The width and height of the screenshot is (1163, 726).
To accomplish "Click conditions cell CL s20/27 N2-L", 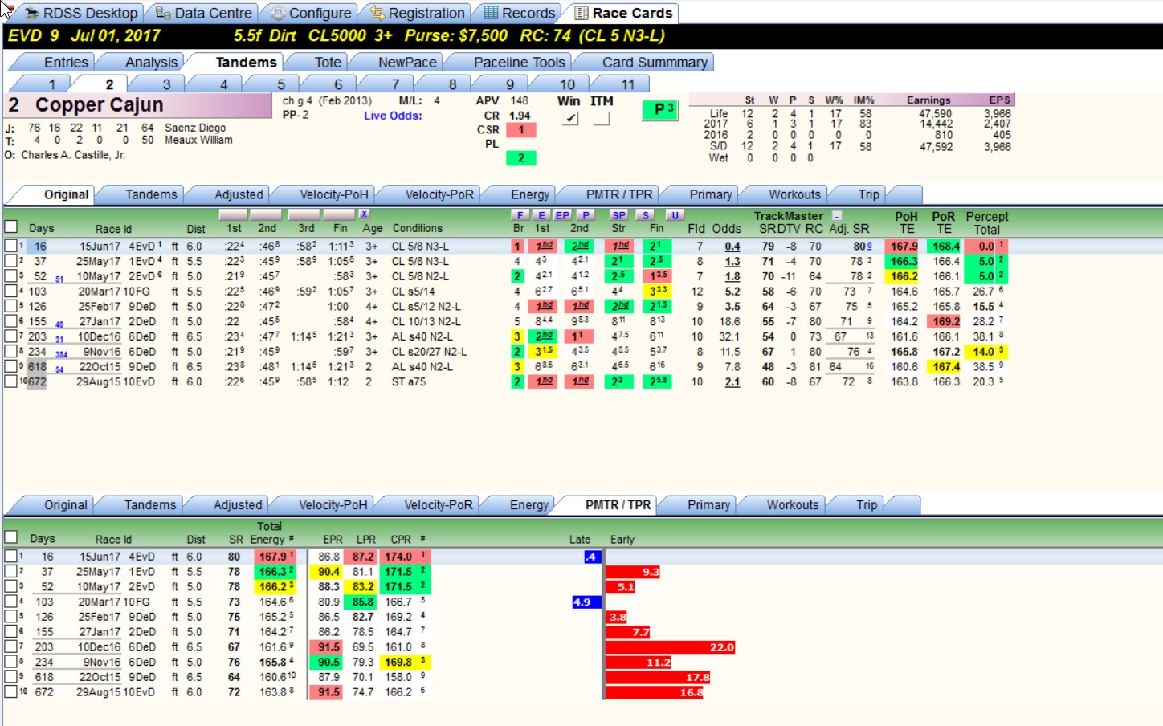I will point(429,352).
